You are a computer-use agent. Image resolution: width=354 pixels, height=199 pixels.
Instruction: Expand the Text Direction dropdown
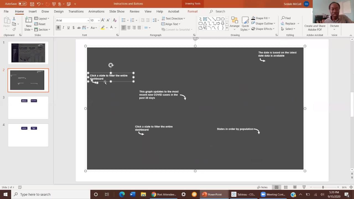[173, 19]
